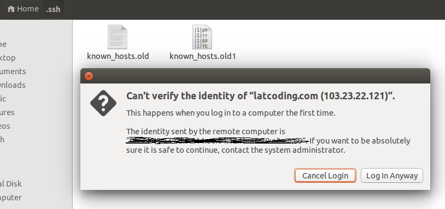This screenshot has width=445, height=209.
Task: Click the question mark dialog icon
Action: pos(103,103)
